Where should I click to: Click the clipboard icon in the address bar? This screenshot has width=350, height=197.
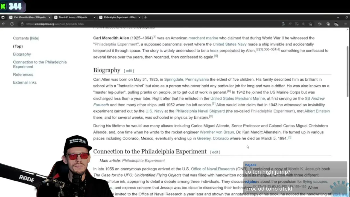point(283,24)
